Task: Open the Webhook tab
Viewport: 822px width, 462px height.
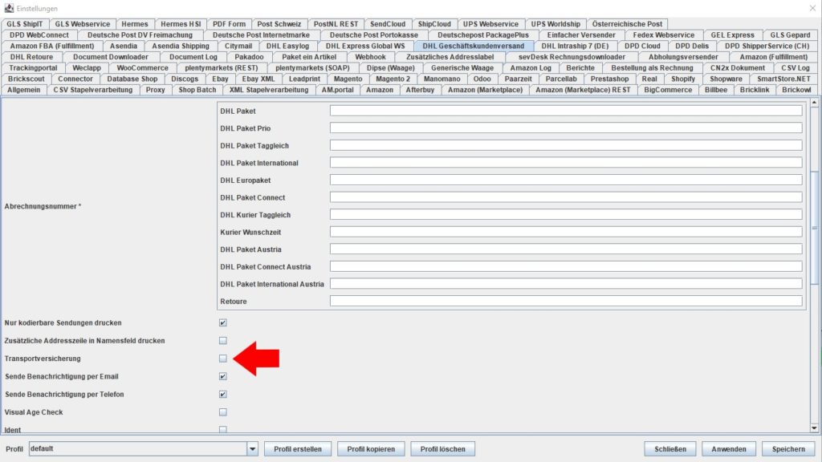Action: (x=370, y=57)
